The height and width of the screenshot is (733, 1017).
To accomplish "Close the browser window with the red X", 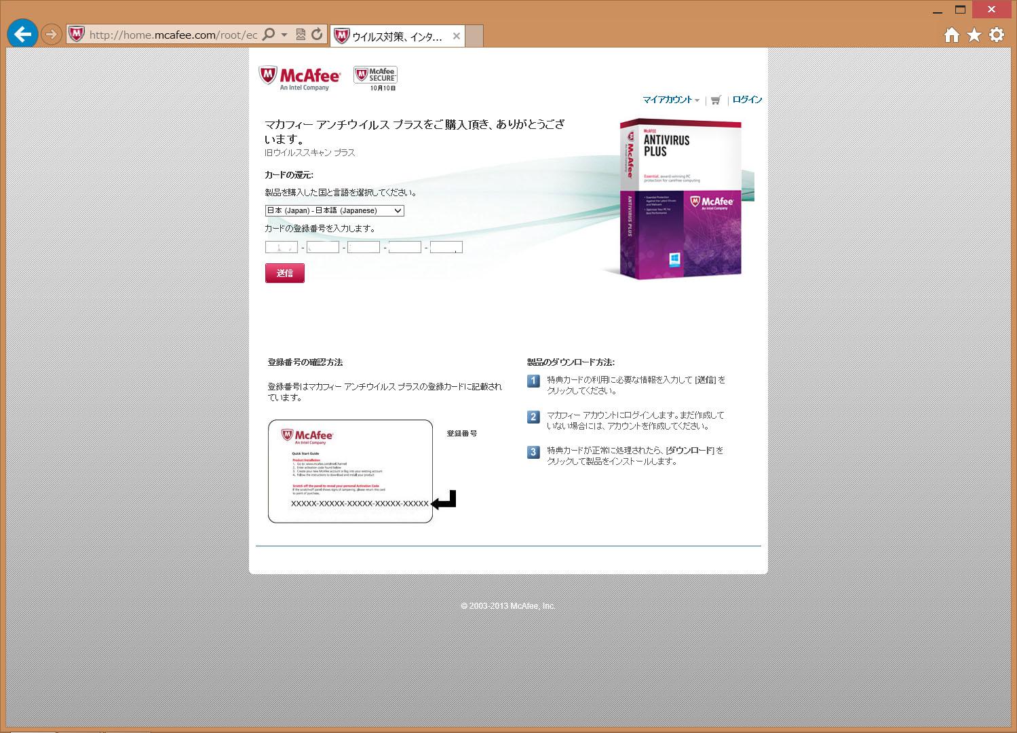I will [992, 9].
